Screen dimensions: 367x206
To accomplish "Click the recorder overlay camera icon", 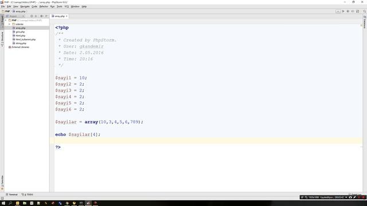I will [x=350, y=197].
